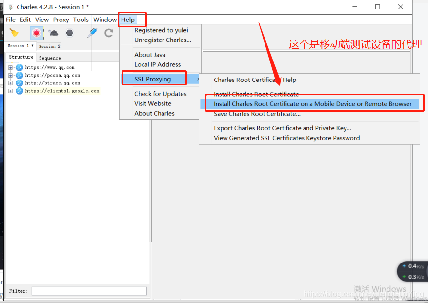The height and width of the screenshot is (303, 428).
Task: Open the Tools menu
Action: pos(81,20)
